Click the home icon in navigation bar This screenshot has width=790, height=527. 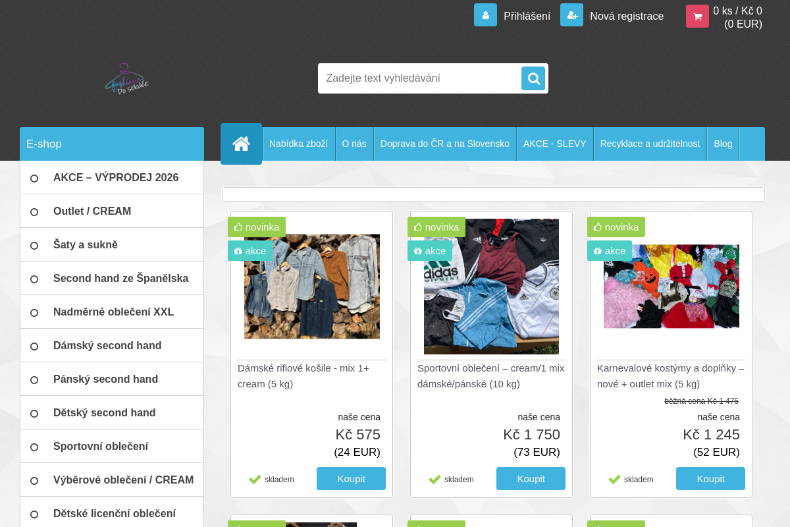241,144
